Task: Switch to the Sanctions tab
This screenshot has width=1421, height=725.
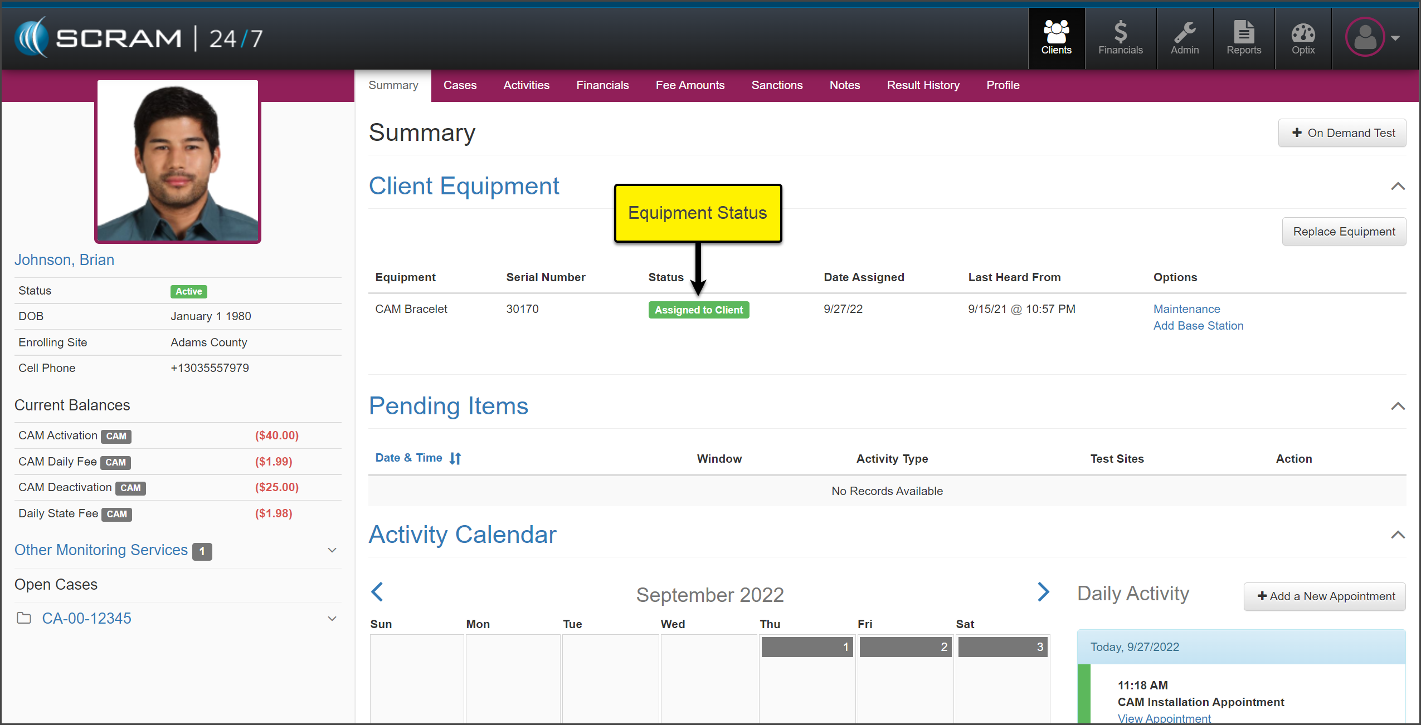Action: coord(777,85)
